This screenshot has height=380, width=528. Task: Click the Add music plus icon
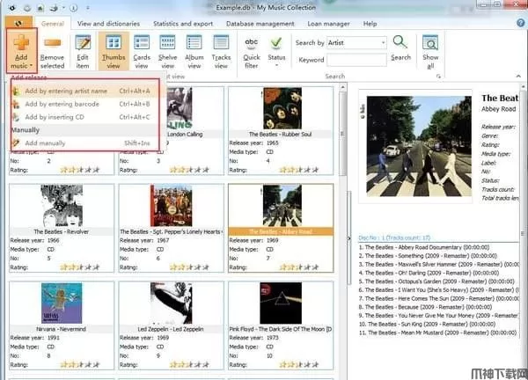point(20,42)
